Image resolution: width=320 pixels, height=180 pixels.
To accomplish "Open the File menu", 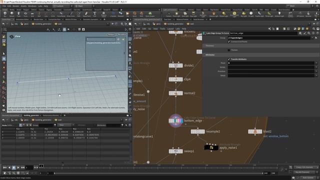I will (x=4, y=6).
